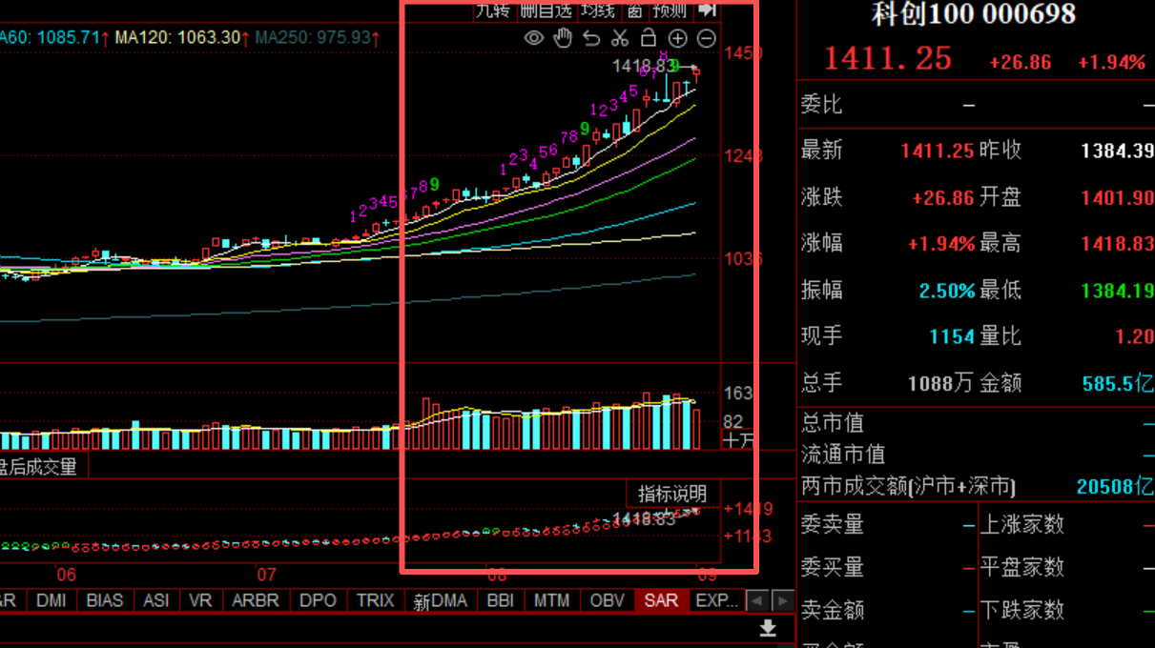Click the 现手 value 1154
This screenshot has width=1155, height=648.
click(952, 336)
